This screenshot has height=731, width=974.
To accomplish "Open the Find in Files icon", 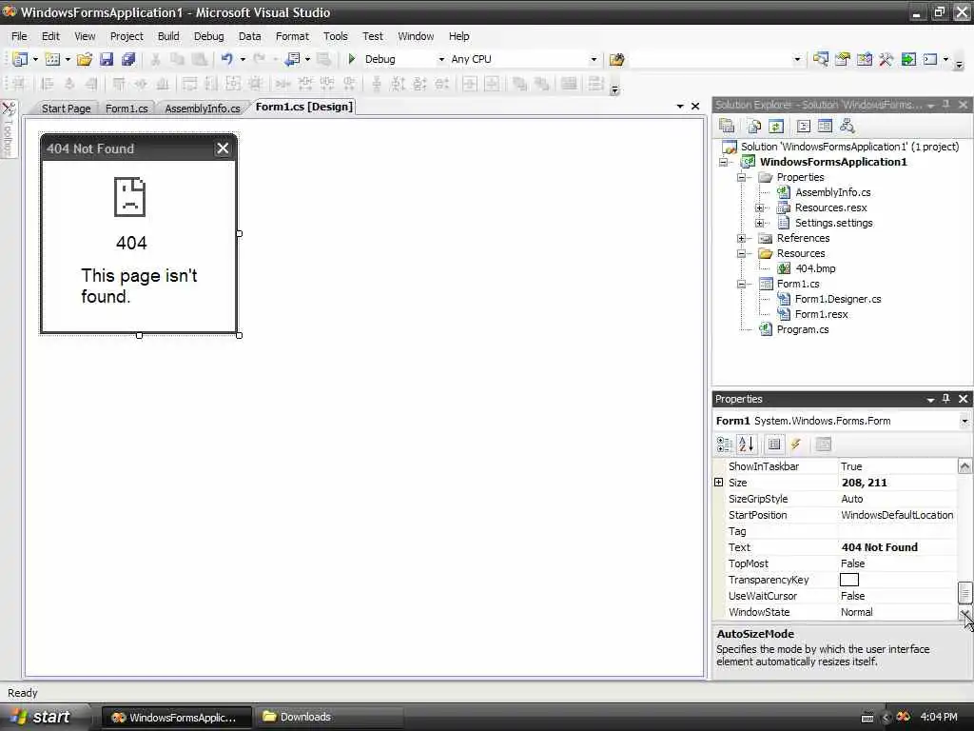I will tap(616, 59).
